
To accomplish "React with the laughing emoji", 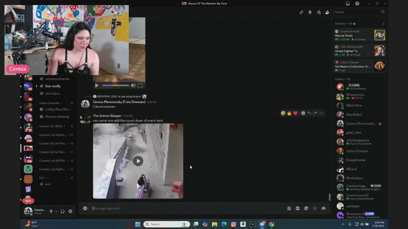I will click(x=283, y=113).
